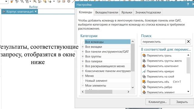Switch to Значки/подсказки tab
The width and height of the screenshot is (194, 109).
[x=148, y=12]
